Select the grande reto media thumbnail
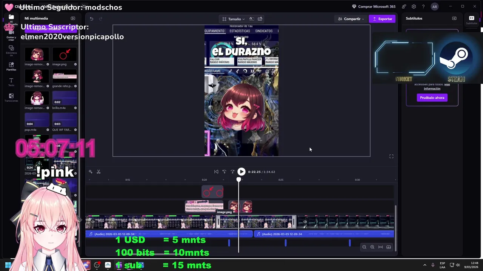 65,76
